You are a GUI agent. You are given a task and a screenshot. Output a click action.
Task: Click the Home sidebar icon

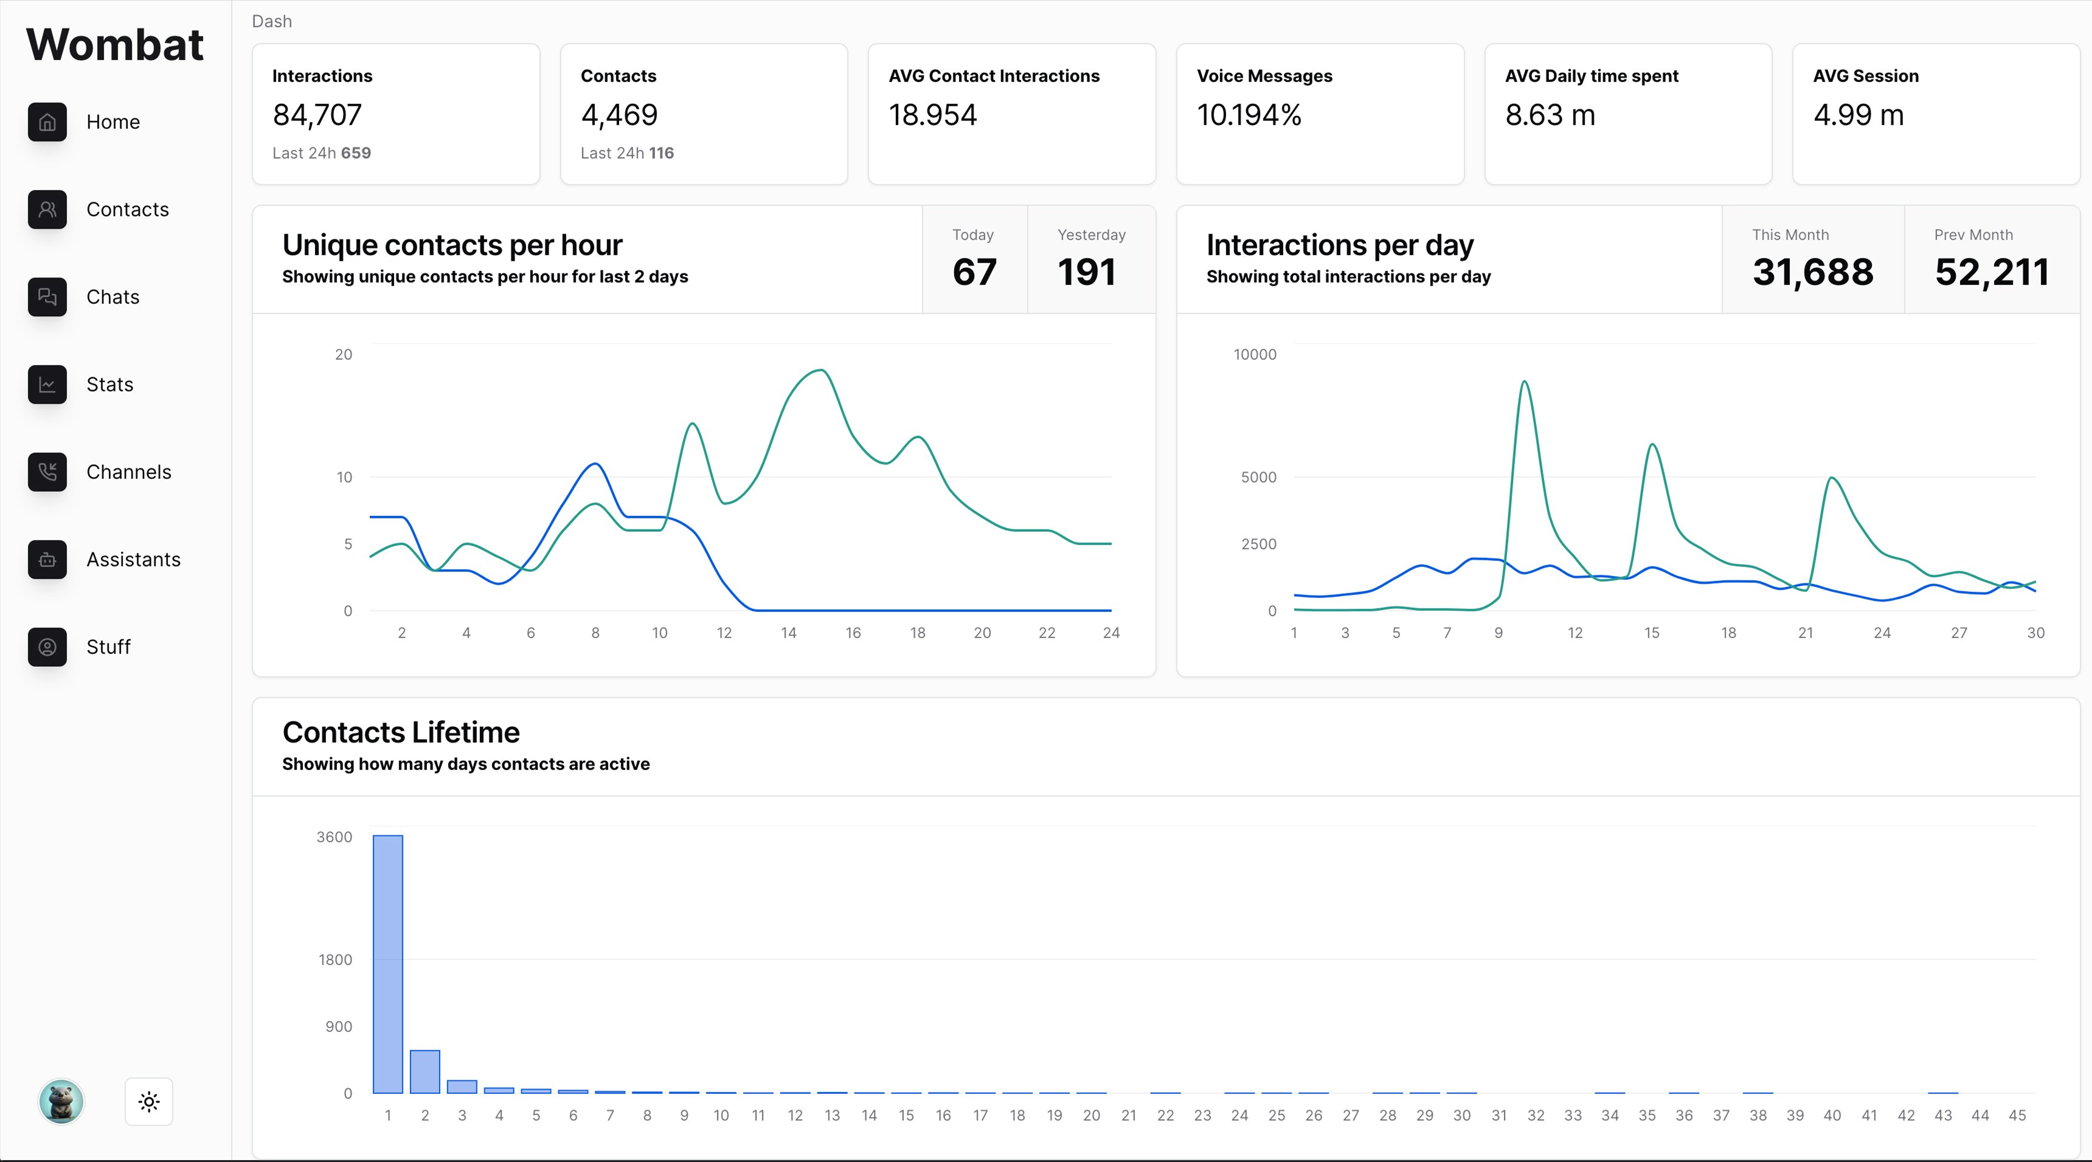[x=47, y=122]
